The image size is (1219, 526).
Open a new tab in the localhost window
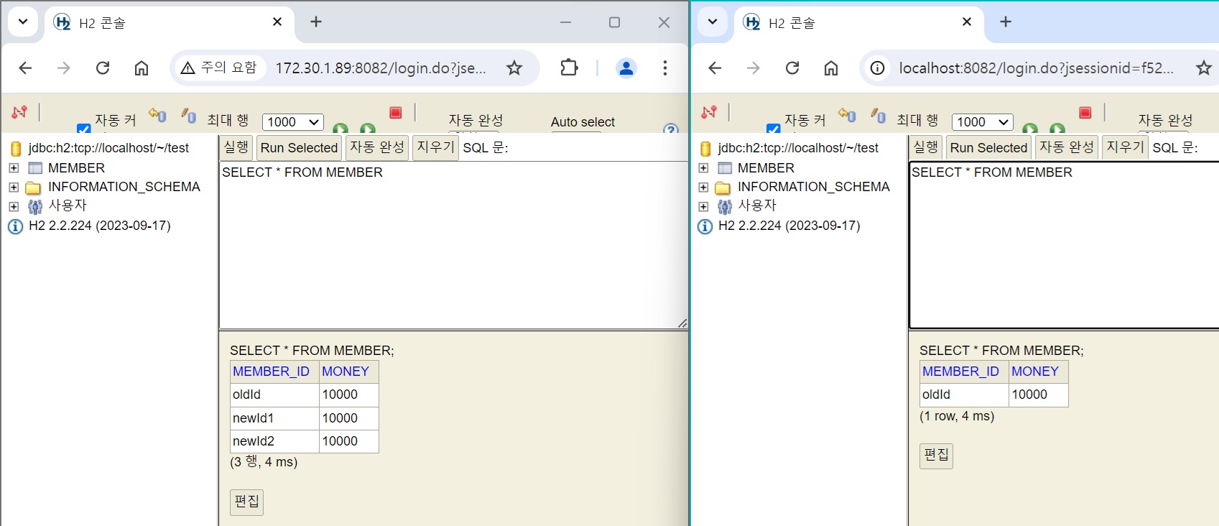(x=1006, y=22)
